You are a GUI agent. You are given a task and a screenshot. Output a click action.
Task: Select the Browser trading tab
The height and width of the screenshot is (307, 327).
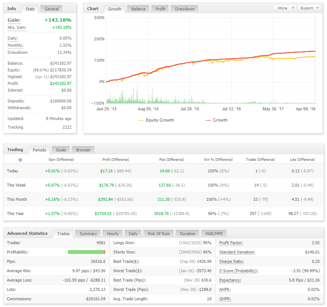coord(83,150)
